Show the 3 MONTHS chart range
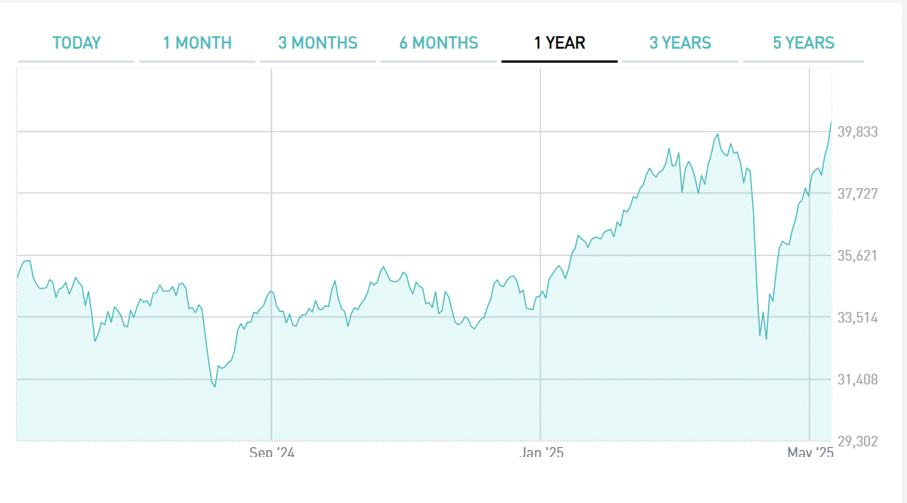Viewport: 907px width, 503px height. coord(318,43)
